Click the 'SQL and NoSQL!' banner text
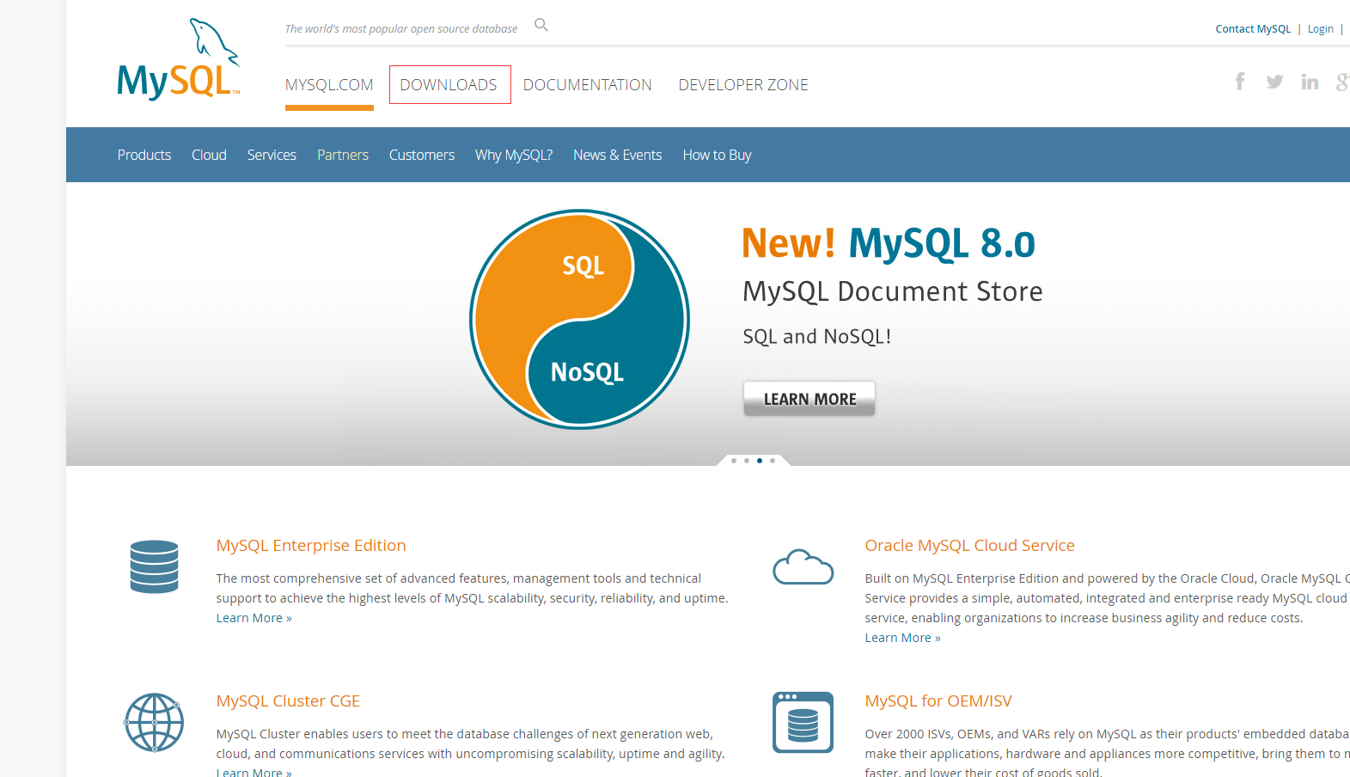 (817, 337)
